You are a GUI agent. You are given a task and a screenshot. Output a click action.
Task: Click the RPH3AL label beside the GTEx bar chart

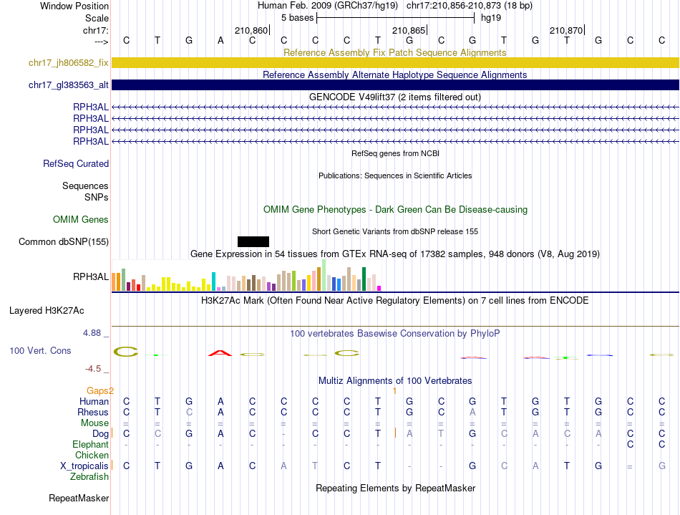click(91, 276)
